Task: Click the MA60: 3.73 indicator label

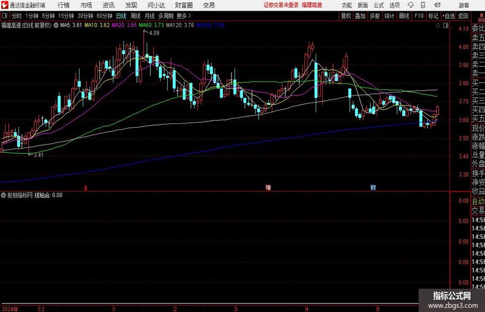Action: (x=151, y=25)
